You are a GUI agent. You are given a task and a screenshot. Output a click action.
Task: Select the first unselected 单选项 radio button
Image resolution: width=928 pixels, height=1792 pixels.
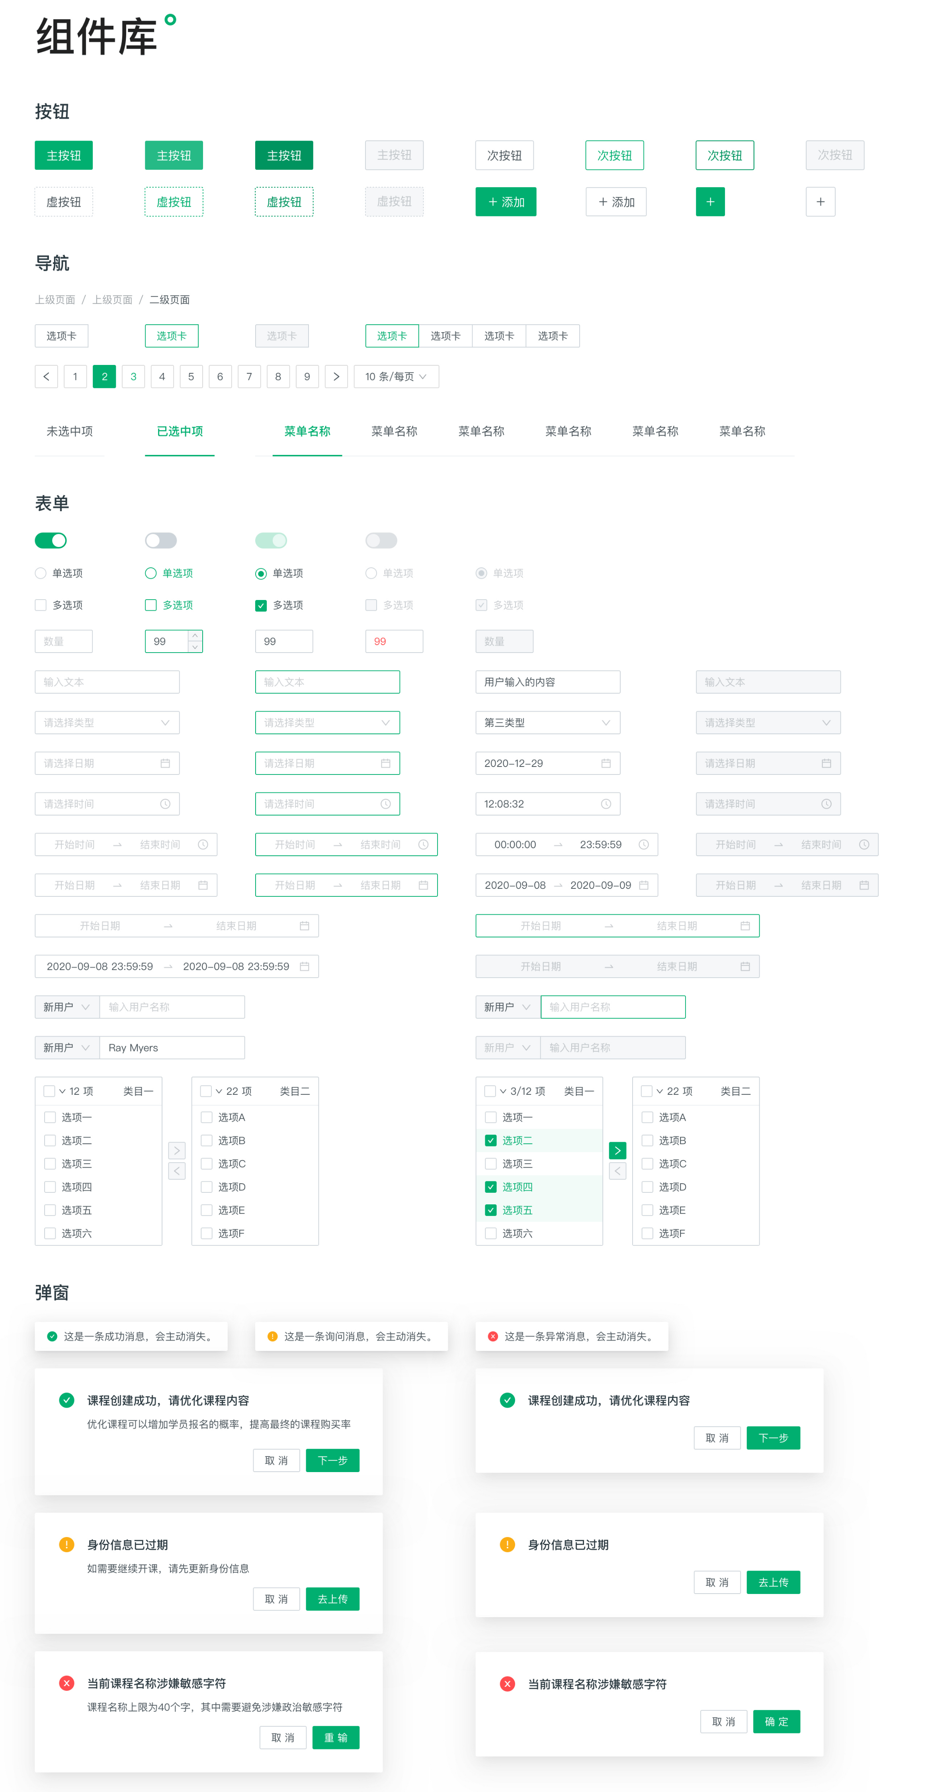[40, 573]
